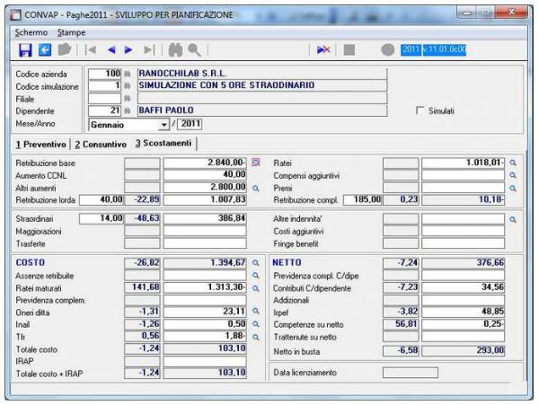The height and width of the screenshot is (405, 539).
Task: Open detail magnifier for Inail
Action: (x=256, y=324)
